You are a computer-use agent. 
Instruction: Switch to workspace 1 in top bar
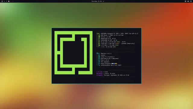click(x=5, y=1)
